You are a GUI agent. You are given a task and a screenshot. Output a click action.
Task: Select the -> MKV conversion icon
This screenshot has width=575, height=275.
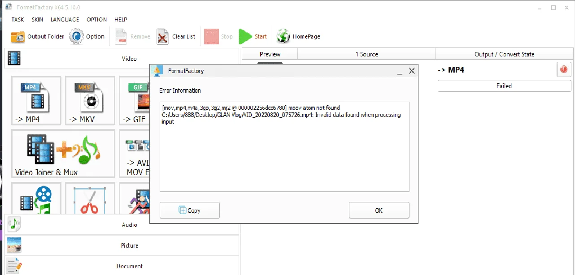(90, 101)
